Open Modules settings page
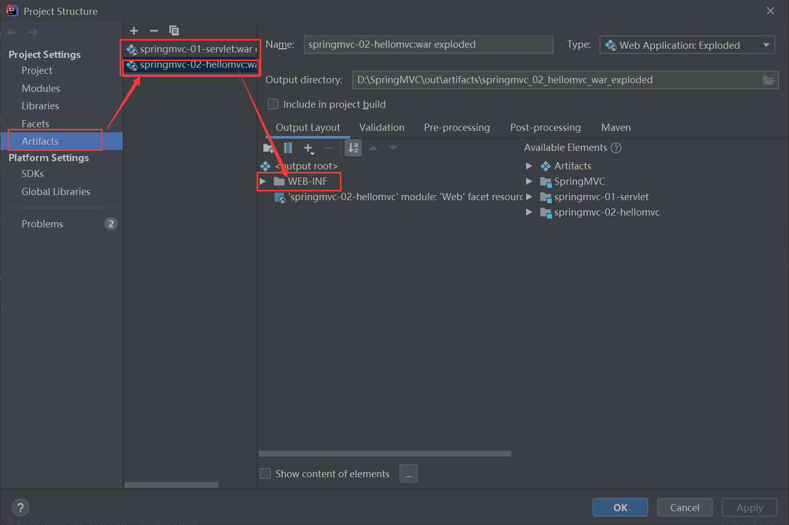This screenshot has height=525, width=789. [41, 88]
